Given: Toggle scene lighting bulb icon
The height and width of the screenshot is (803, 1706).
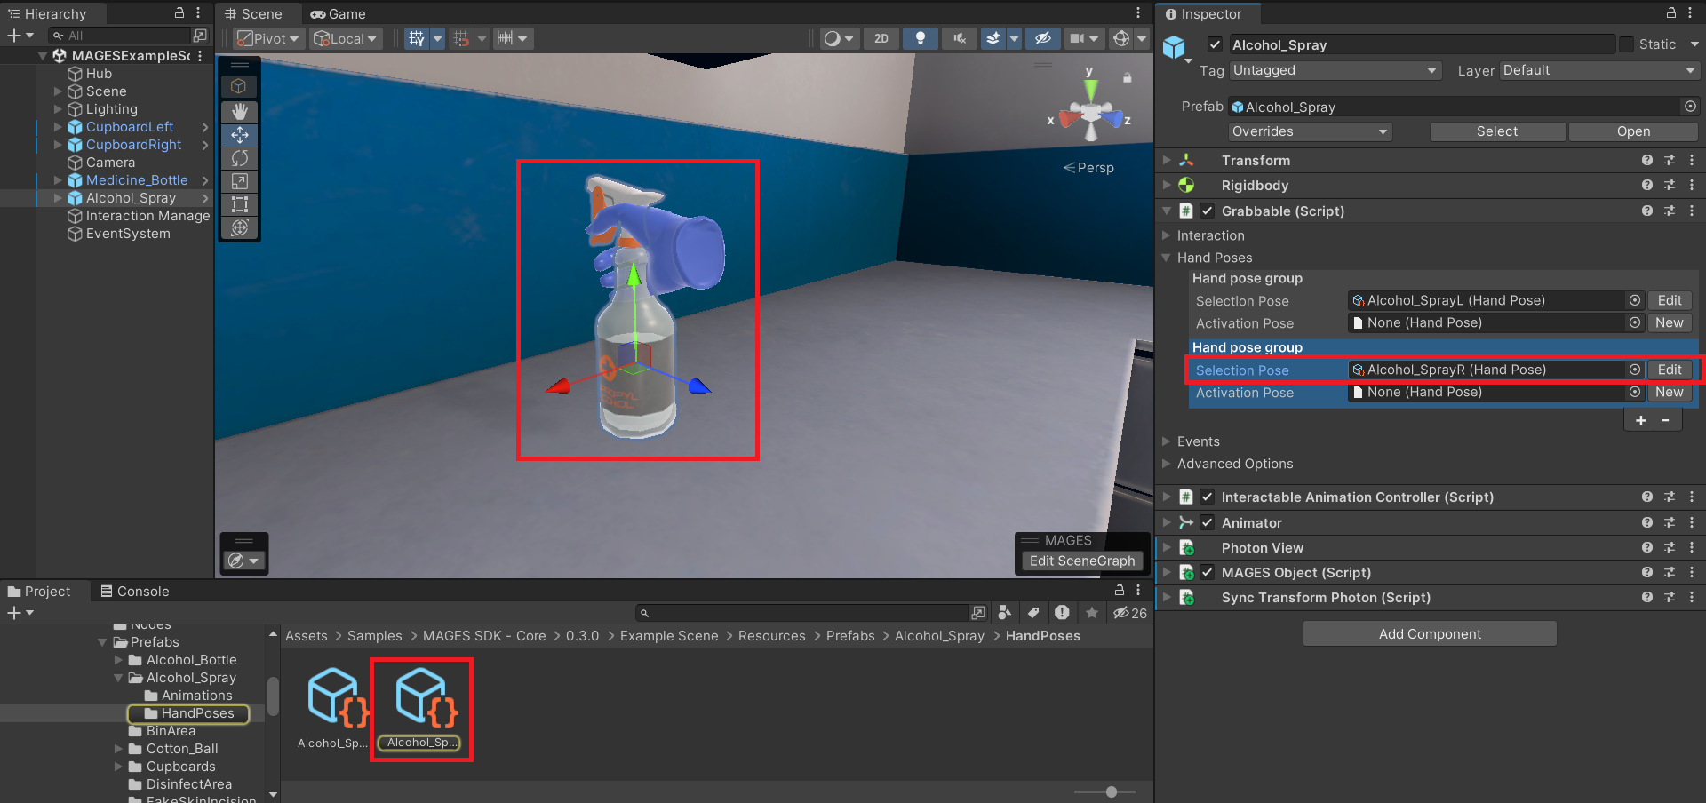Looking at the screenshot, I should (x=921, y=38).
